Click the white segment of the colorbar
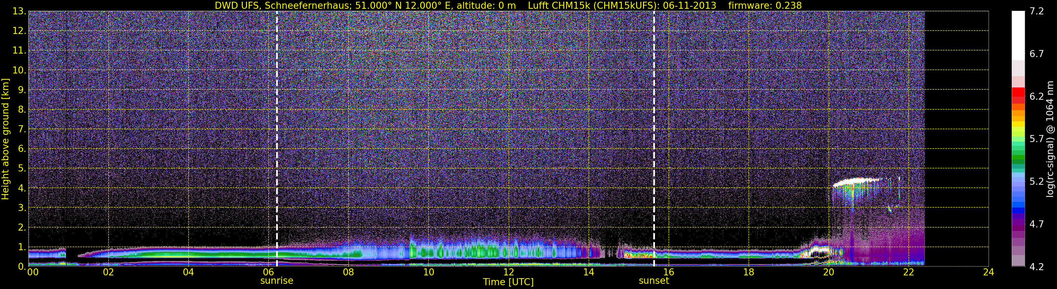 pyautogui.click(x=1018, y=35)
